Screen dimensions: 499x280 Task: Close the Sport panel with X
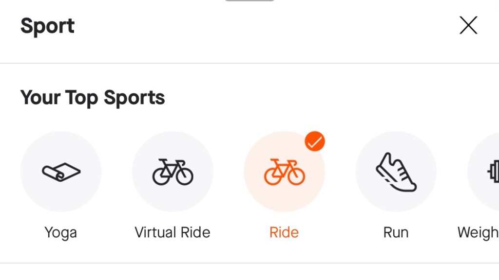click(x=468, y=25)
